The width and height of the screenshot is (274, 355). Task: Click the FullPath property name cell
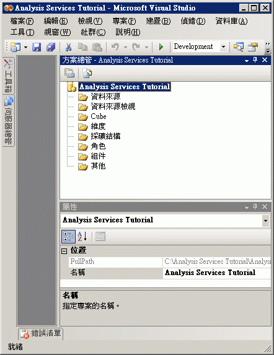pos(115,261)
